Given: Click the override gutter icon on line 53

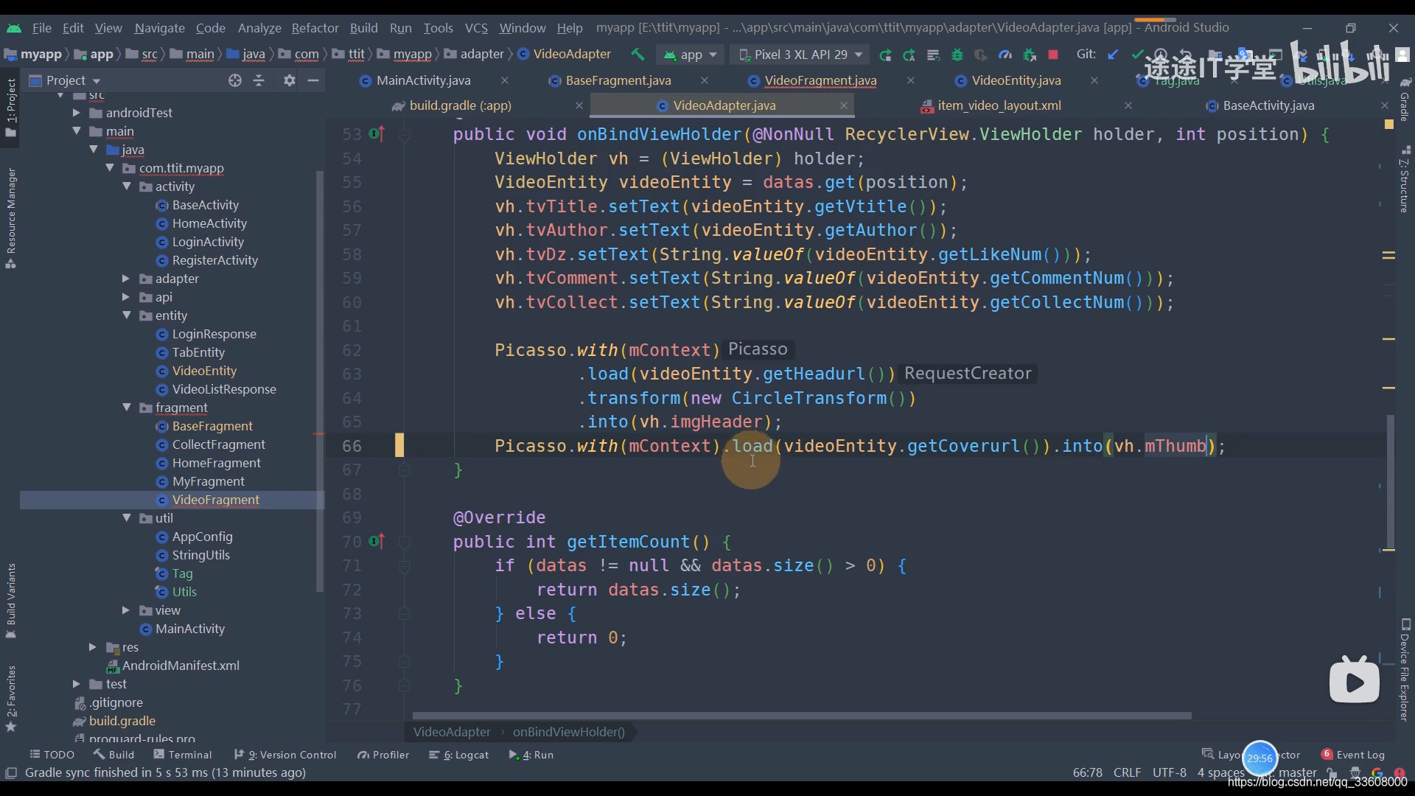Looking at the screenshot, I should point(377,134).
